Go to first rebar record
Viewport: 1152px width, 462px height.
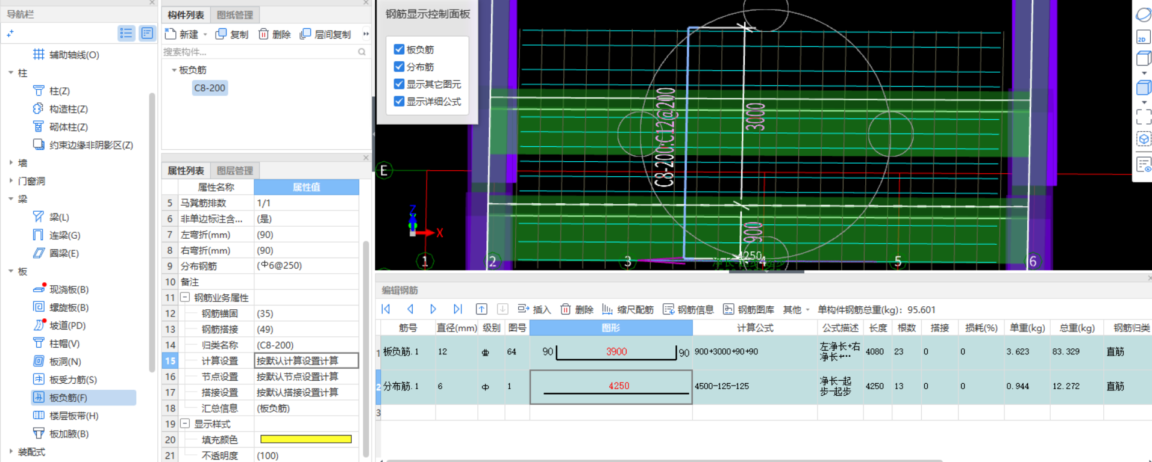[x=386, y=309]
